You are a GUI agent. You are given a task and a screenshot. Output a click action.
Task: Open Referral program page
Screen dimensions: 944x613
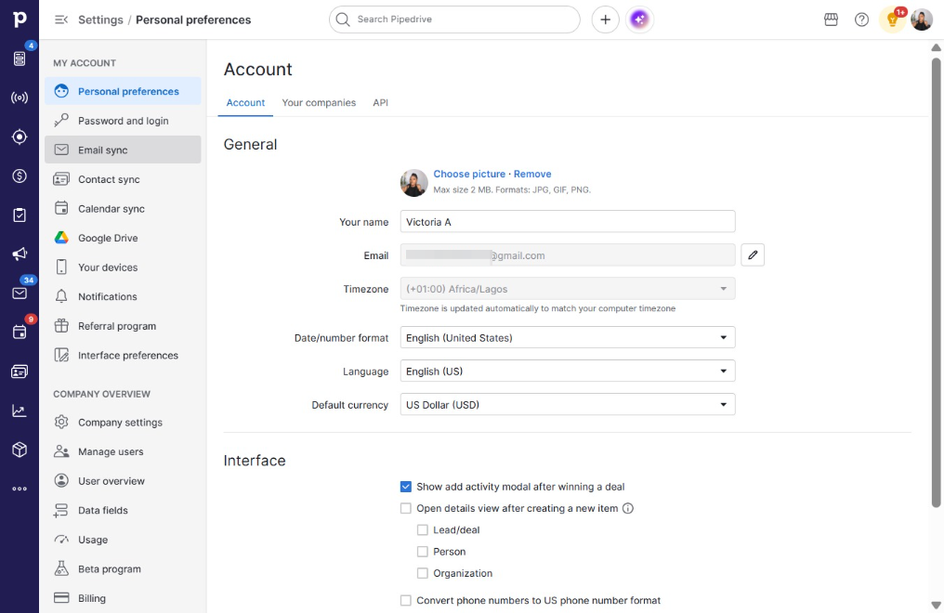pyautogui.click(x=123, y=326)
